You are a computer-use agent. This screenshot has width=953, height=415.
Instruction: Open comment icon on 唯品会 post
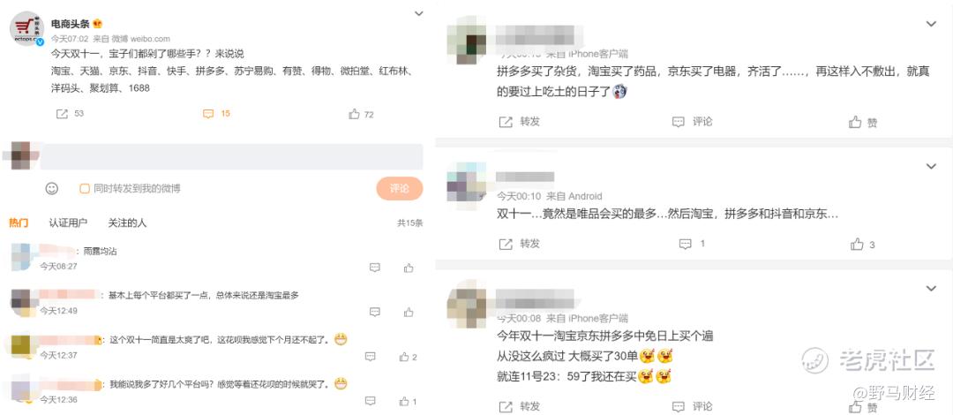point(685,244)
